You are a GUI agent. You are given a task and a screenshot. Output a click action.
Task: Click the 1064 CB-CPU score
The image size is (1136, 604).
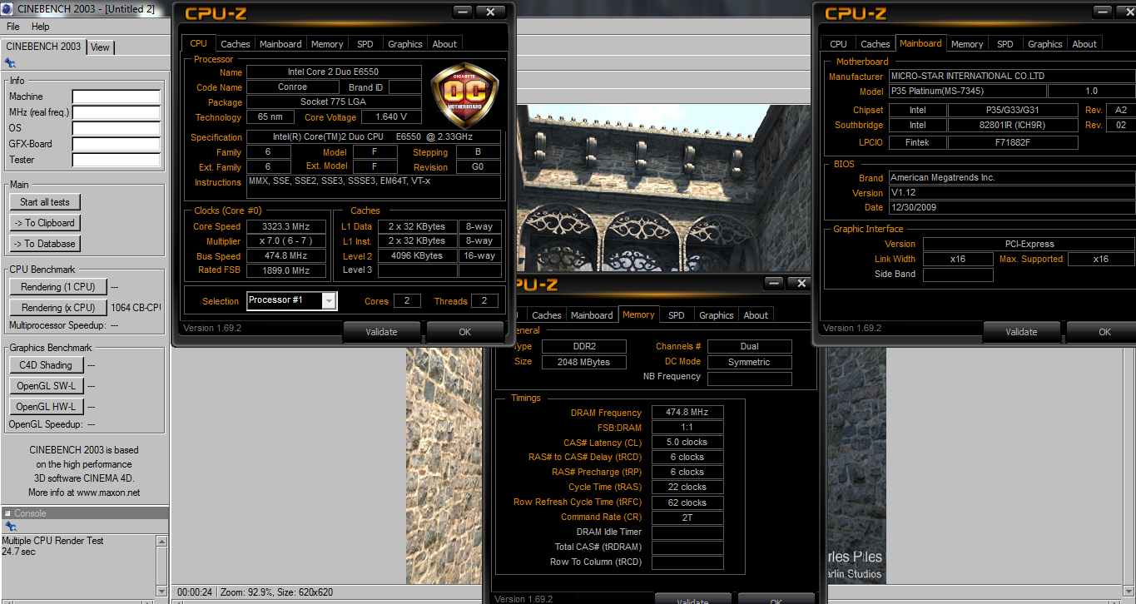[136, 308]
